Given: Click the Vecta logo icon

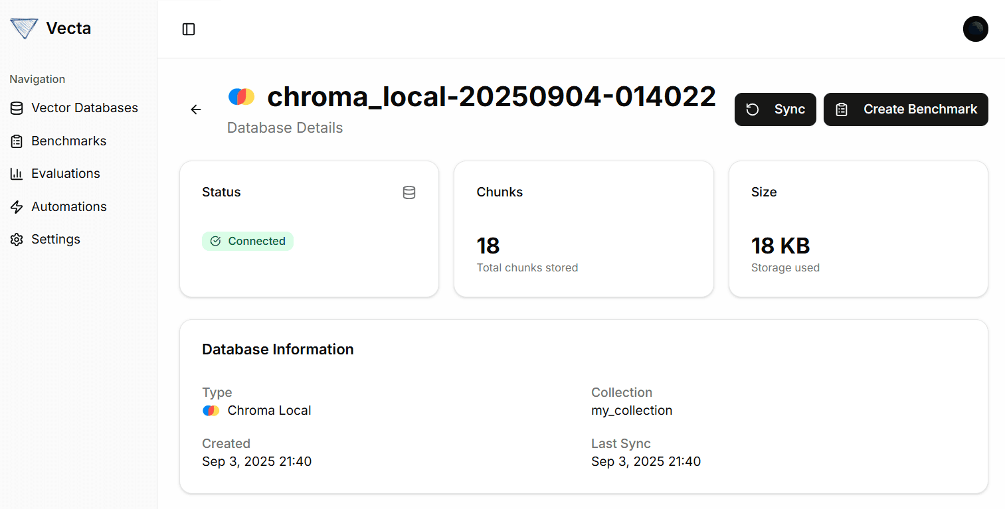Looking at the screenshot, I should [24, 29].
